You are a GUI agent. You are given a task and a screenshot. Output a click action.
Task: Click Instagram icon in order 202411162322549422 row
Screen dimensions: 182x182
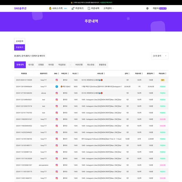click(57, 132)
